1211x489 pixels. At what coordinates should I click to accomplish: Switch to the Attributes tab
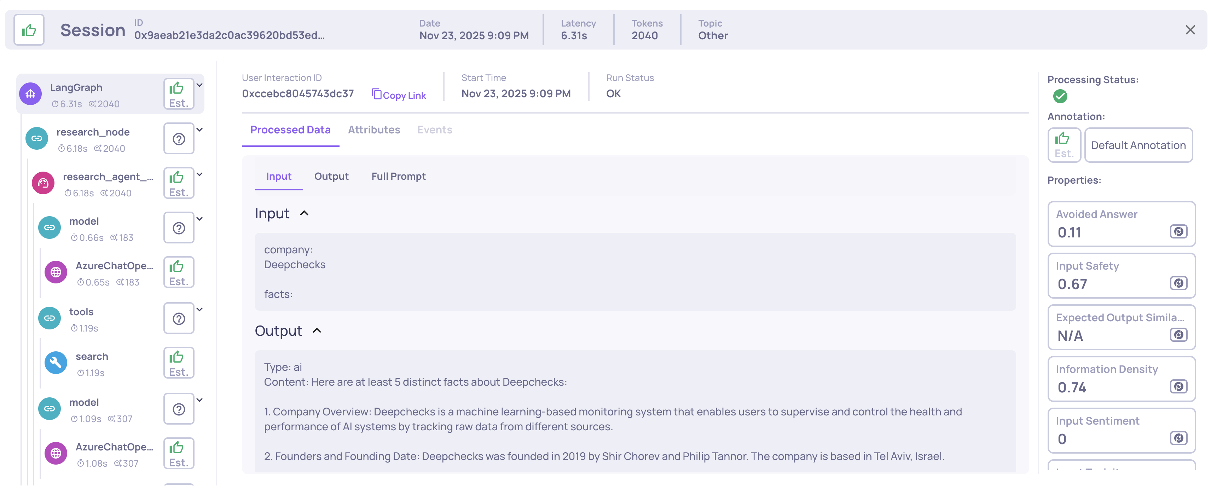point(374,130)
